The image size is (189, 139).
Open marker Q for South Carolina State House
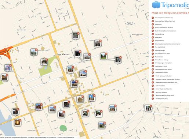click(80, 99)
